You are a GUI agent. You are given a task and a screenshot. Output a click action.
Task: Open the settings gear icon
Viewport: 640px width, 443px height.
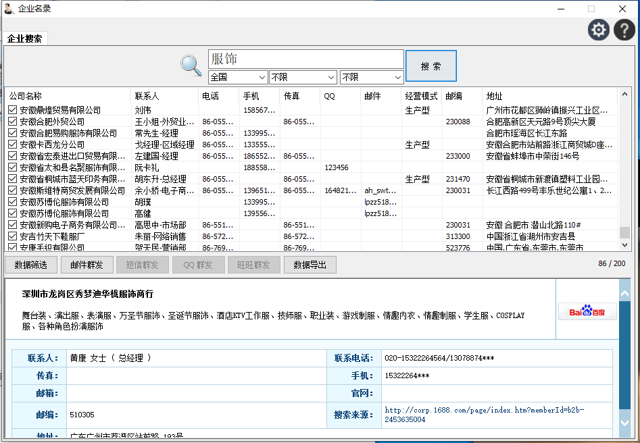599,30
